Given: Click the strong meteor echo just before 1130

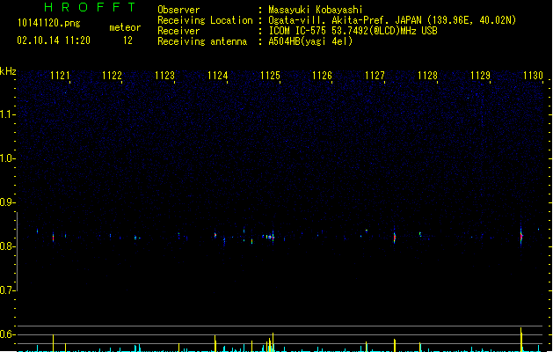Looking at the screenshot, I should (x=521, y=236).
